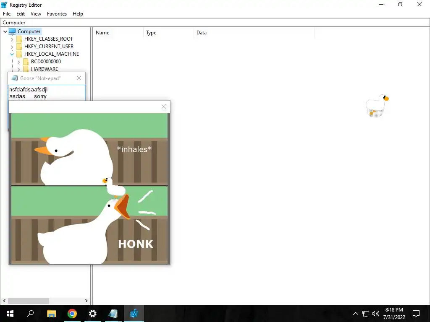Switch to the Not-epad taskbar app

[x=113, y=314]
